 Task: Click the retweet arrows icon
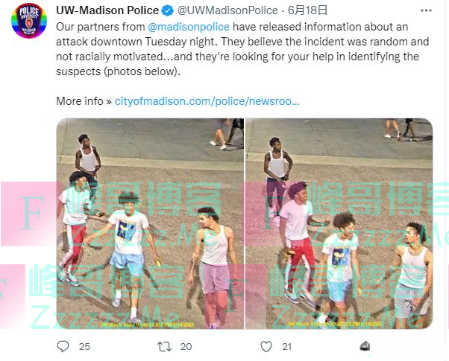[164, 347]
